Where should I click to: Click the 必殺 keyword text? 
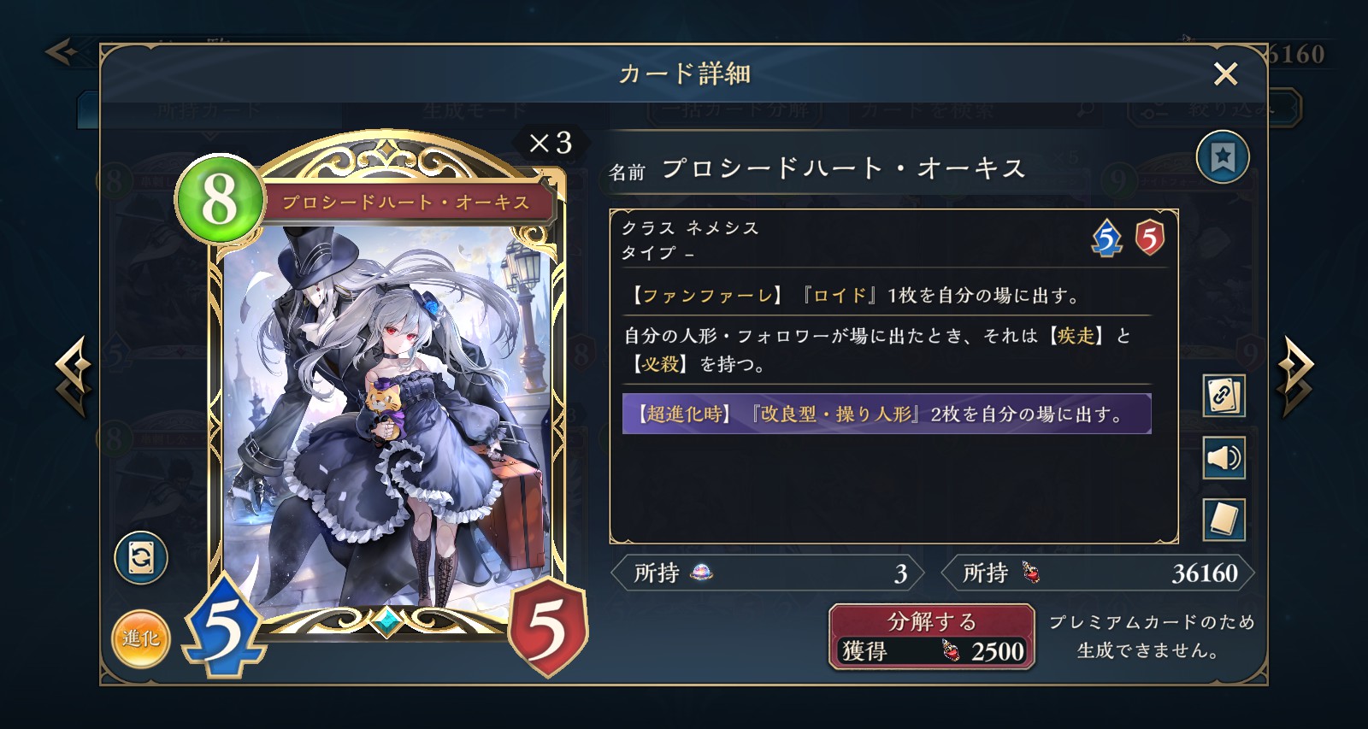(661, 365)
